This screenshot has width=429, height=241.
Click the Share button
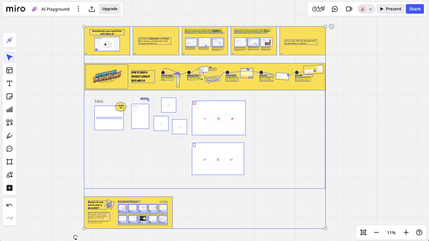pyautogui.click(x=415, y=9)
